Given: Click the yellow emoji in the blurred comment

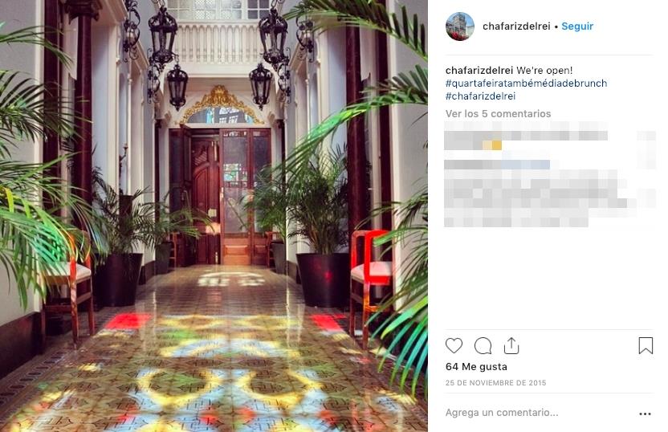Looking at the screenshot, I should (x=492, y=145).
